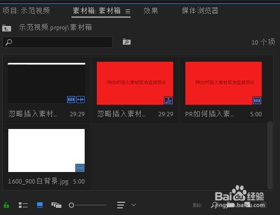Screen dimensions: 280x215
Task: Click the name label PR如何插入素
Action: point(210,114)
